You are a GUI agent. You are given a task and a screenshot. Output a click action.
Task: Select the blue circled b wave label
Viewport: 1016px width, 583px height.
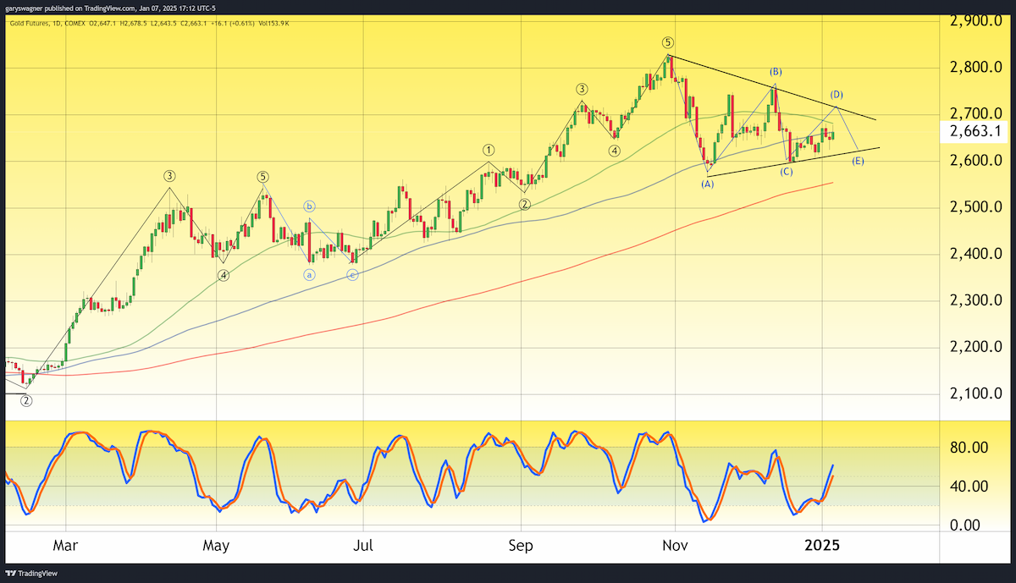click(x=310, y=206)
